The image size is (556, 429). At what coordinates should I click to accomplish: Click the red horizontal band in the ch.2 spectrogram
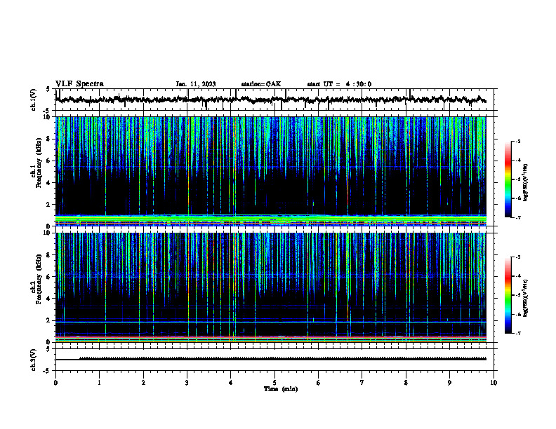[x=270, y=336]
